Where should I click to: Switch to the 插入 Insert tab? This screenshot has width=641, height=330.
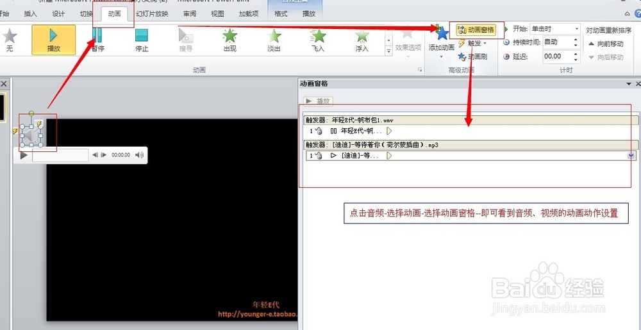click(30, 14)
